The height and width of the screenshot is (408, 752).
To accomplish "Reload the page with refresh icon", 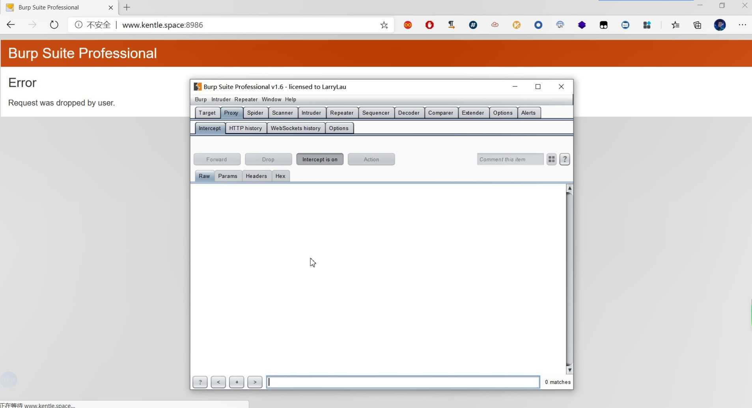I will tap(54, 25).
